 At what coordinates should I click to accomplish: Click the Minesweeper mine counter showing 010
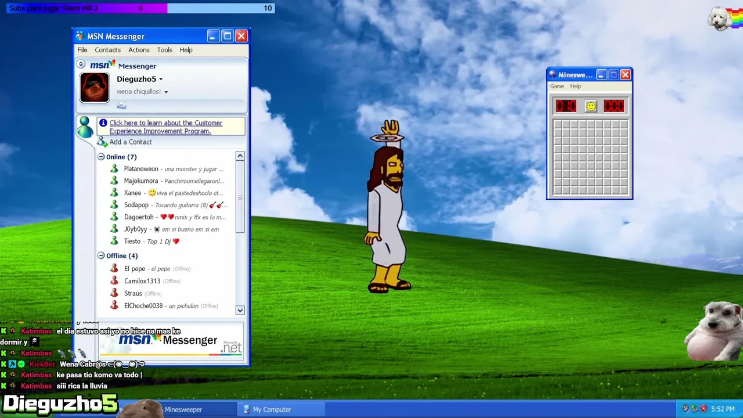pyautogui.click(x=566, y=106)
